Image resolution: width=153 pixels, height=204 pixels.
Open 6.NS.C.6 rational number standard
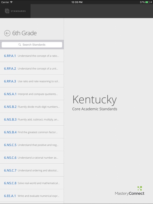click(x=32, y=158)
